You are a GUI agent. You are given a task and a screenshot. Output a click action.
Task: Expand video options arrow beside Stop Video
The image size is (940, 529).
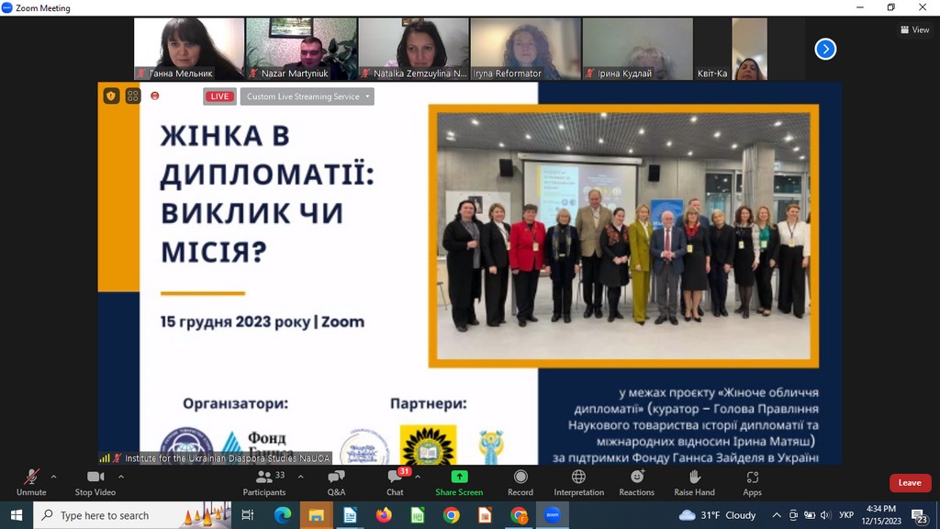click(121, 477)
